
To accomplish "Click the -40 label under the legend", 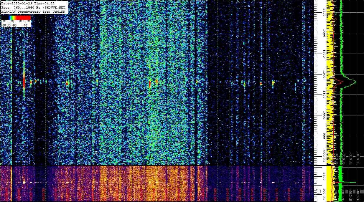I will coord(24,25).
